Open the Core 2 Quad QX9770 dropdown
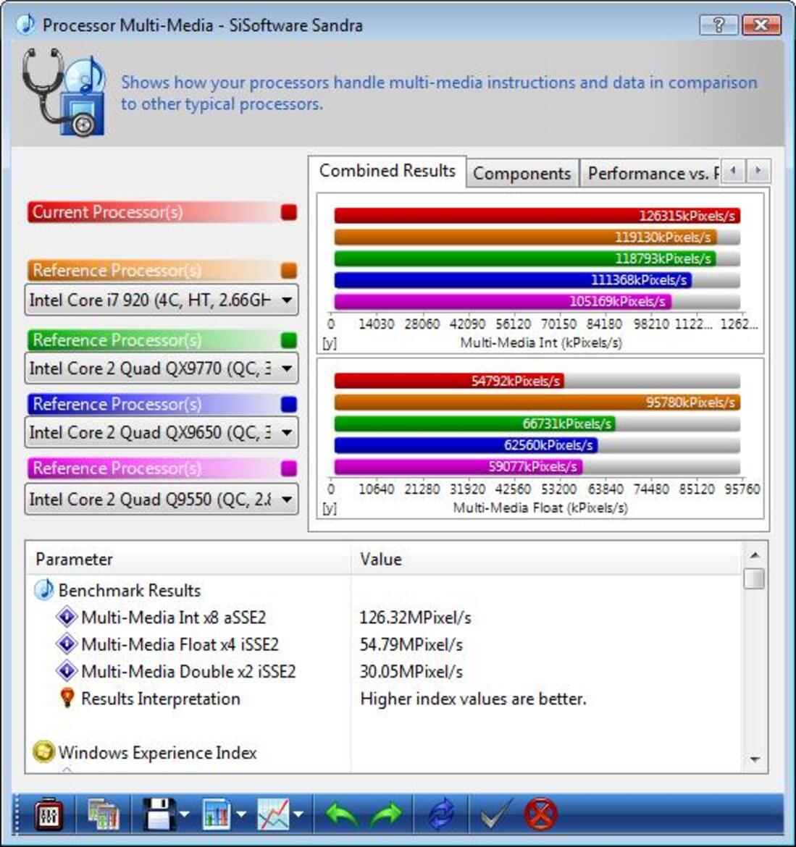Viewport: 796px width, 847px height. tap(161, 368)
